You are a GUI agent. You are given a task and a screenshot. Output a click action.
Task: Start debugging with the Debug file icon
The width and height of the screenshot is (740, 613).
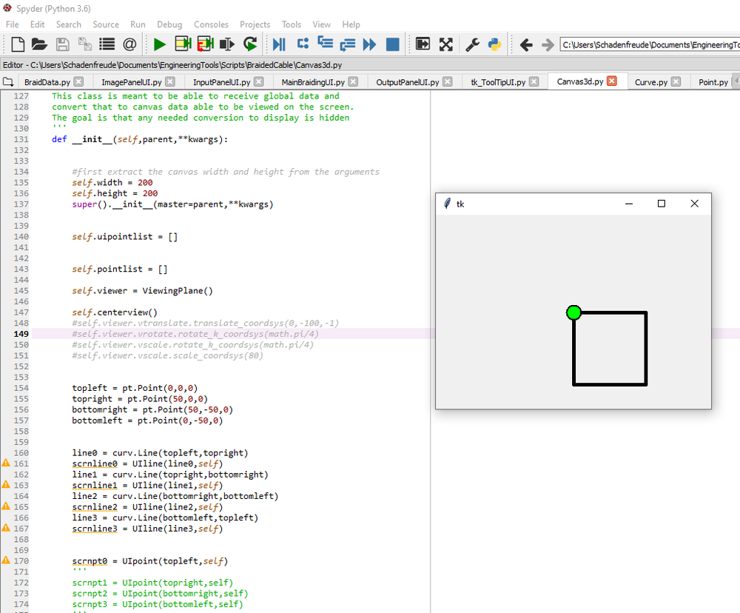280,44
